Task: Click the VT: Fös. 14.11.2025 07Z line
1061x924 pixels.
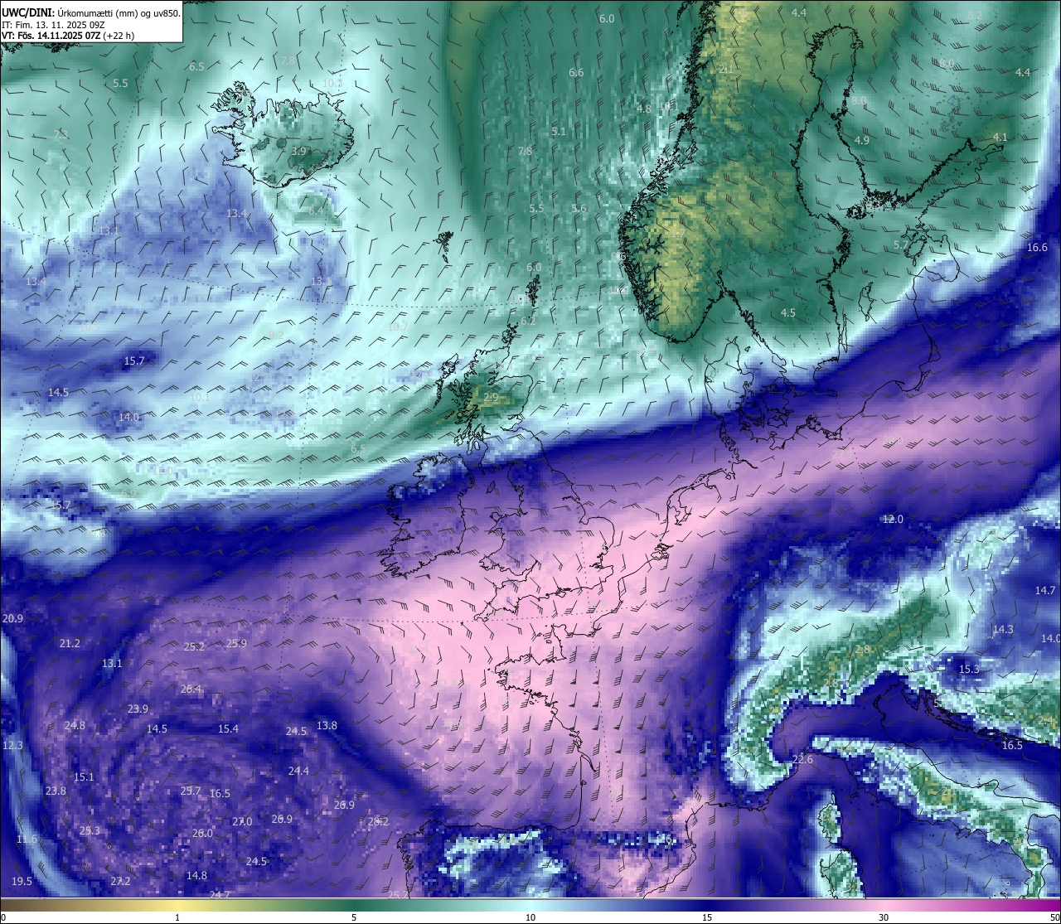Action: click(x=68, y=36)
